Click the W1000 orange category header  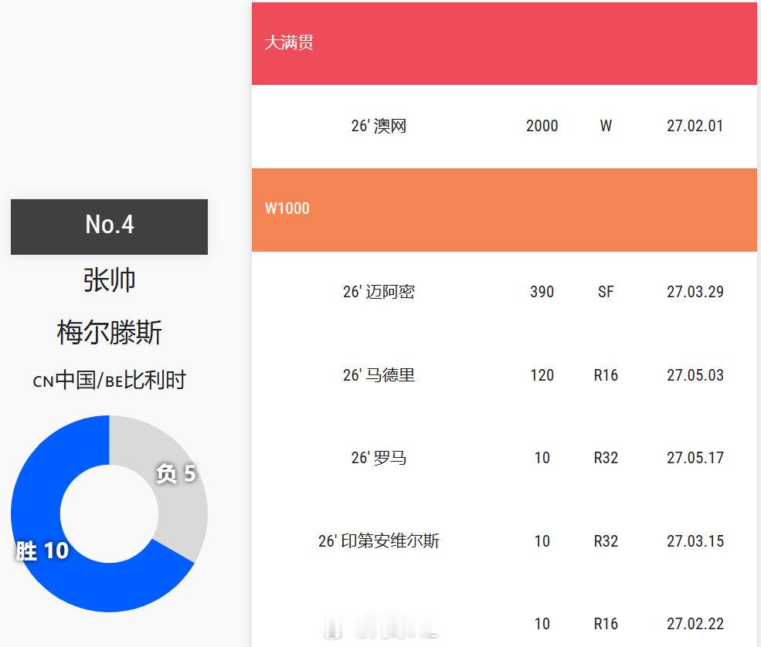[505, 209]
